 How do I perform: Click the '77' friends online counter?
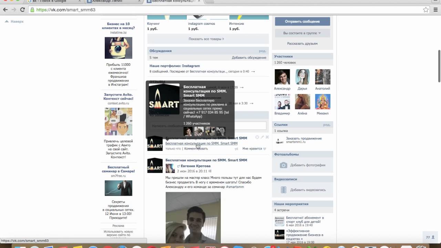(x=430, y=237)
